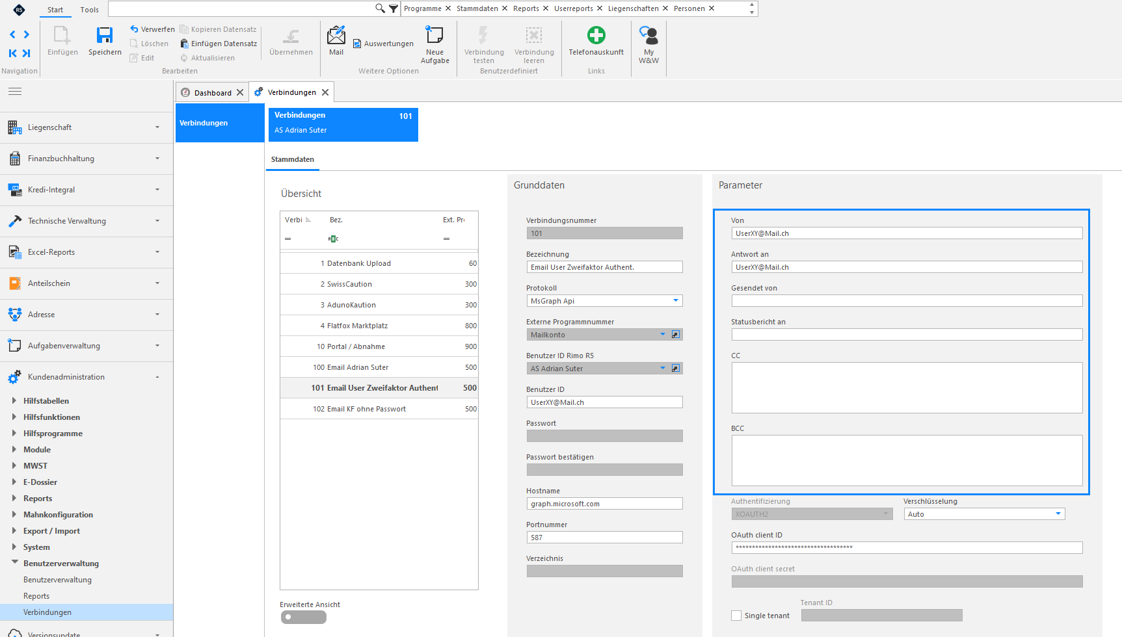Select row 100 Email Adrian Suter
Screen dimensions: 1122x637
point(379,367)
